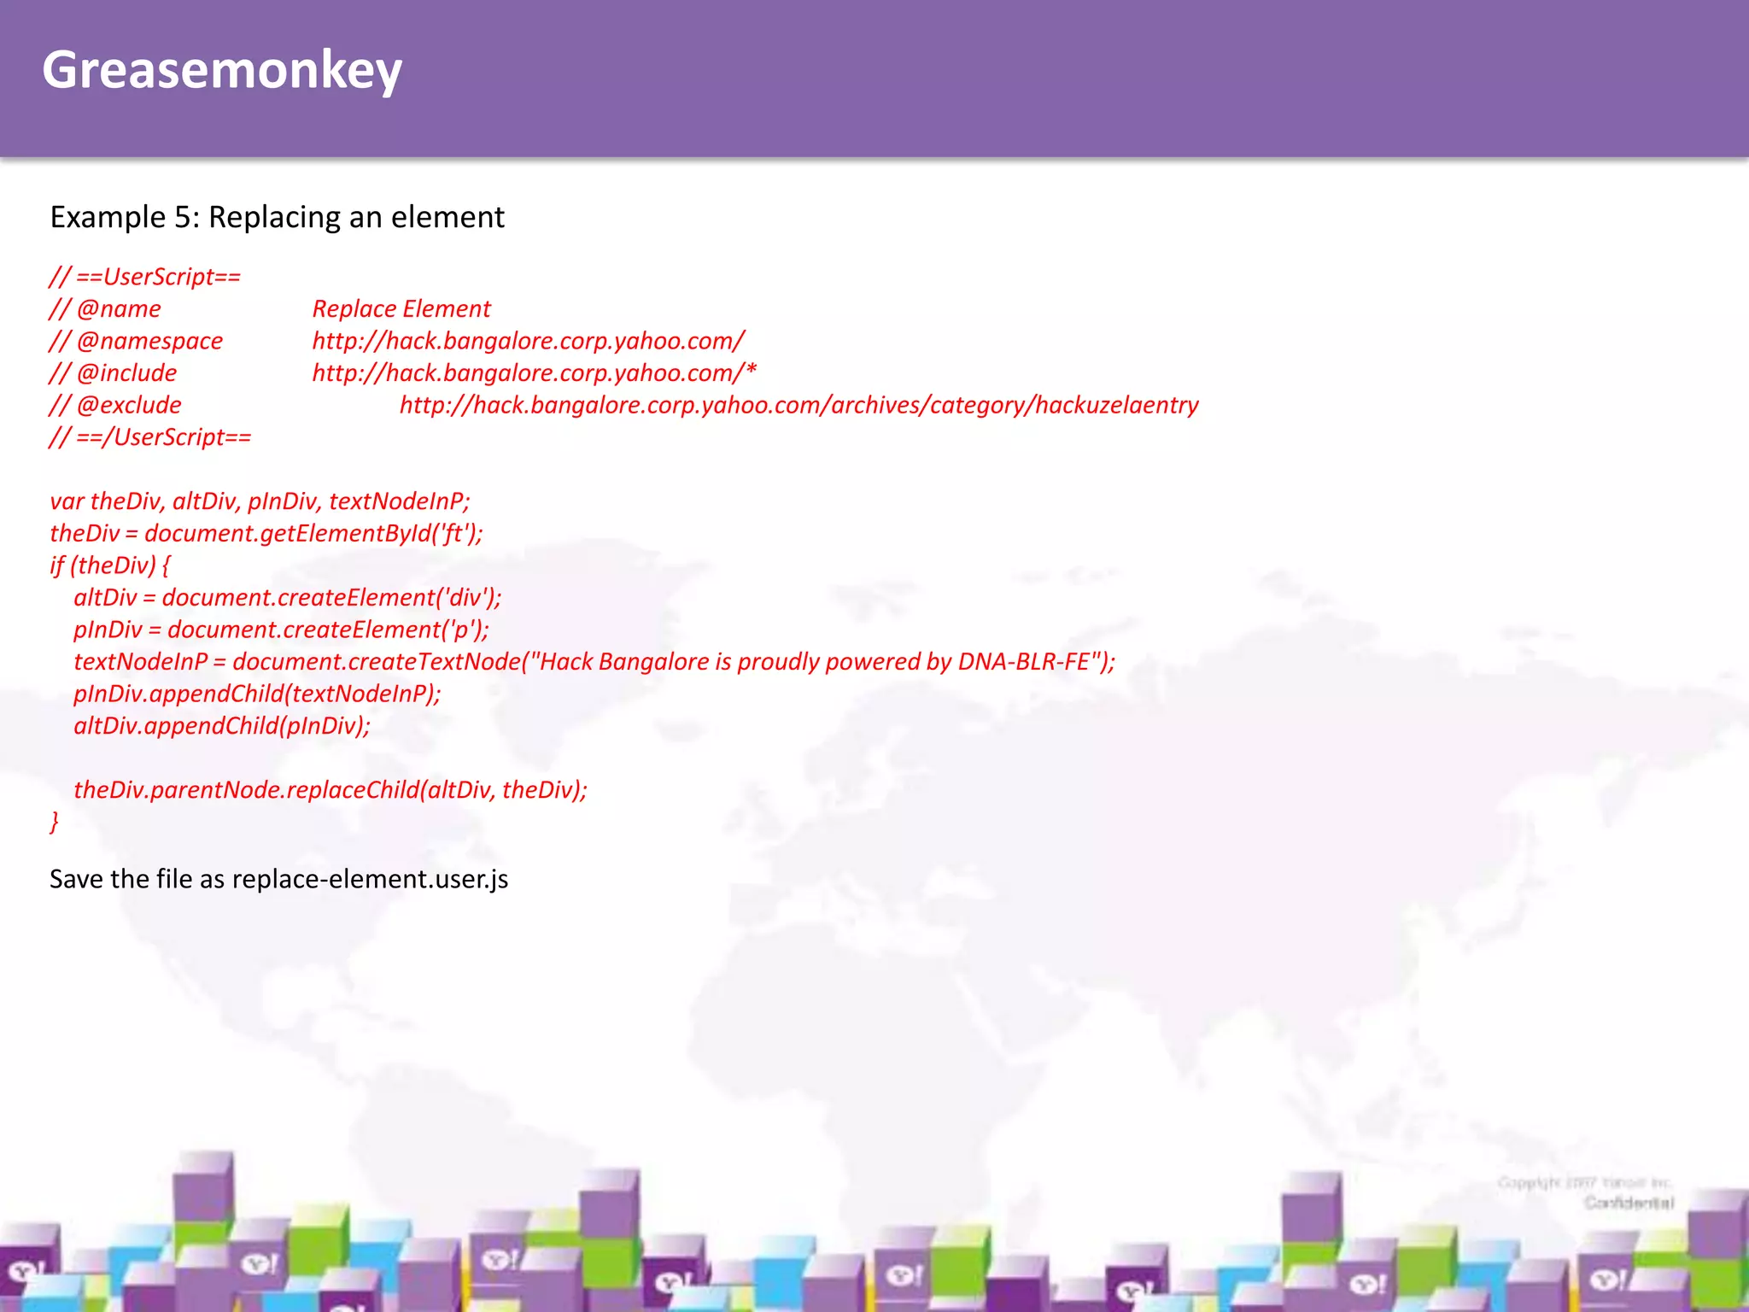Click the Greasemonkey slide title

pyautogui.click(x=222, y=70)
